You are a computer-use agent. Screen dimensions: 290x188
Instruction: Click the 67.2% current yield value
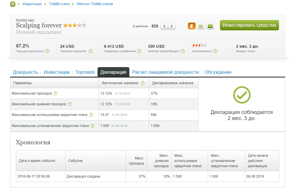click(x=23, y=46)
